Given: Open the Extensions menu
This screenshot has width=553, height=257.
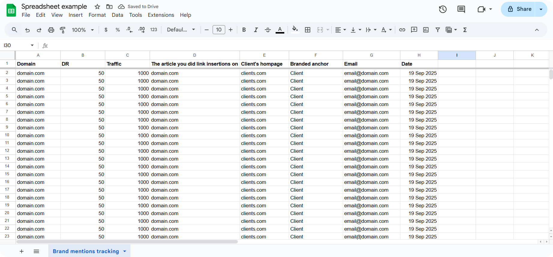Looking at the screenshot, I should coord(161,15).
